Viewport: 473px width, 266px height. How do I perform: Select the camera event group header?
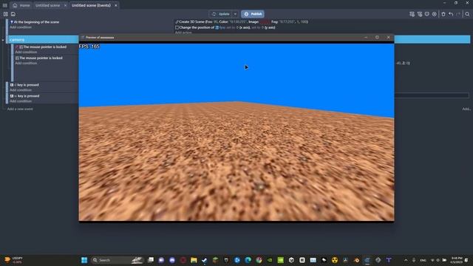point(42,39)
